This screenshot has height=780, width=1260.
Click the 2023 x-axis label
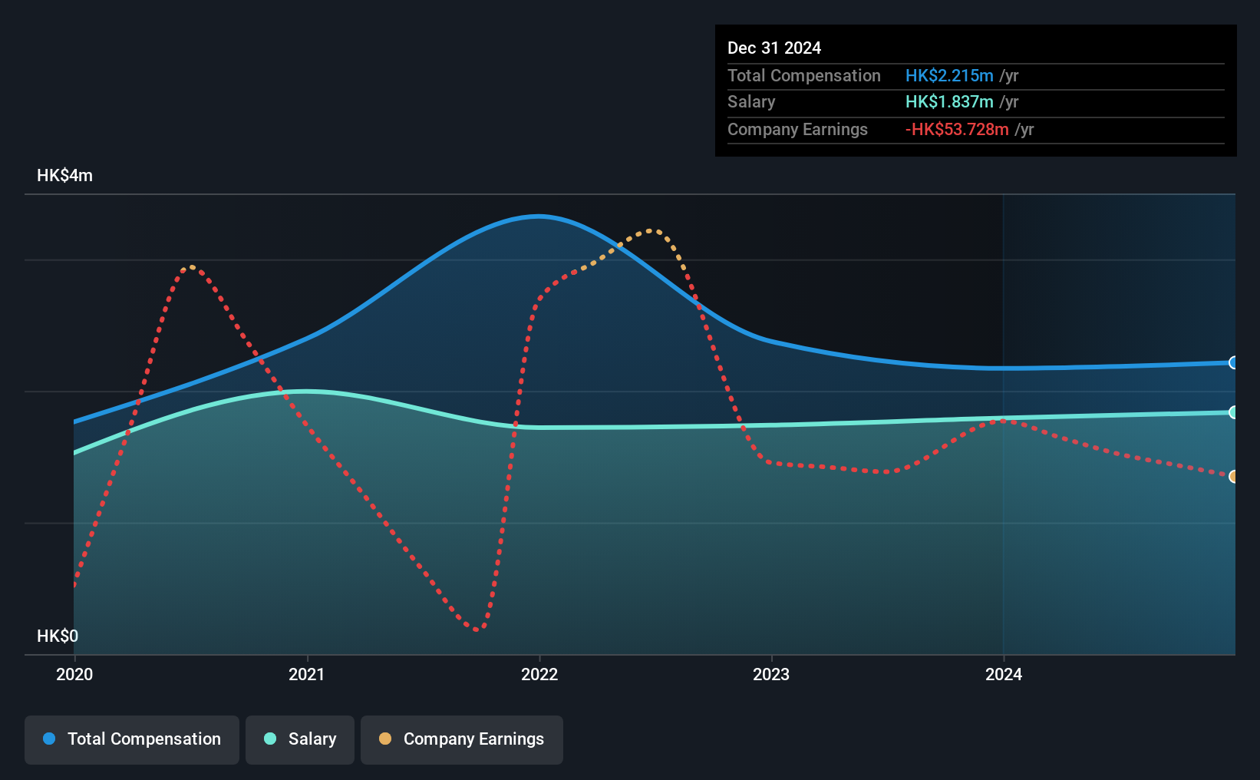pyautogui.click(x=771, y=674)
